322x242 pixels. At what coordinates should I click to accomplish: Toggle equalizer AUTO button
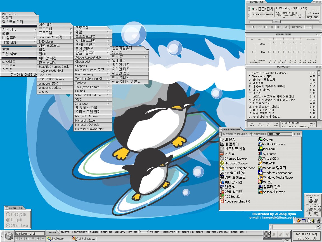tap(261, 39)
